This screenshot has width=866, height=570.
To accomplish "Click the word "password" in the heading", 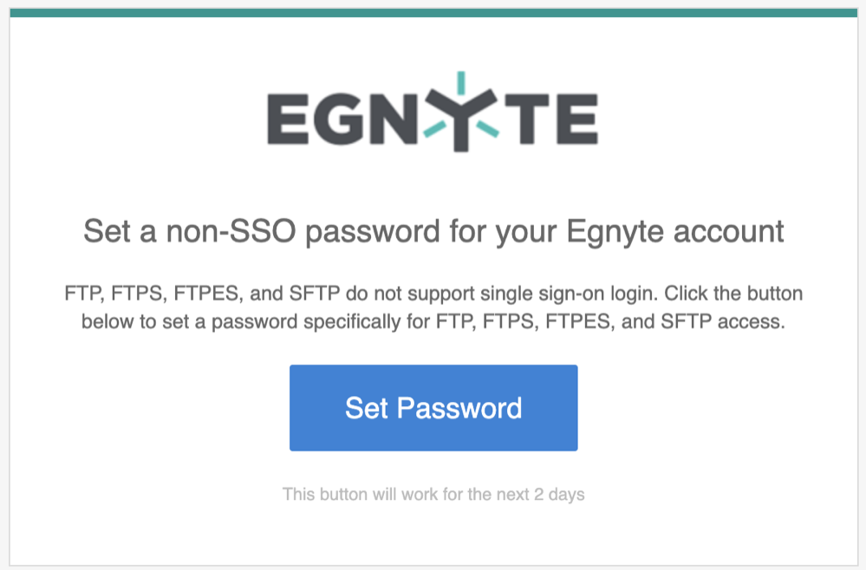I will 372,232.
